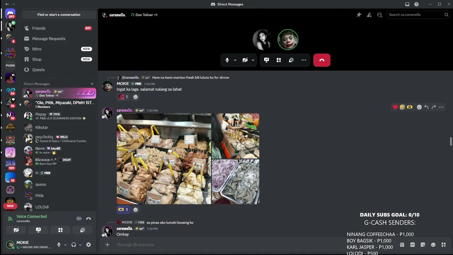The height and width of the screenshot is (255, 453).
Task: Toggle noise suppression in Voice Connected panel
Action: pyautogui.click(x=79, y=219)
